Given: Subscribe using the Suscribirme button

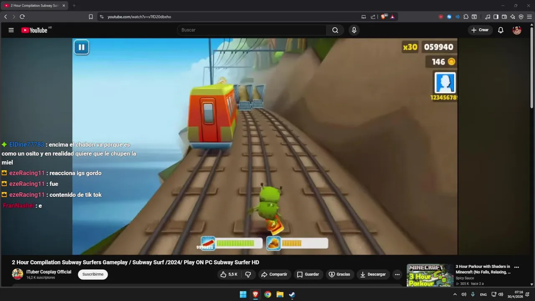Looking at the screenshot, I should (x=93, y=274).
